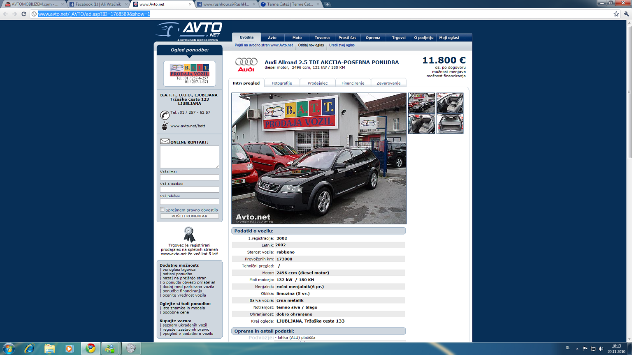632x355 pixels.
Task: Click the 'Vaš telefon' input field
Action: tap(189, 202)
